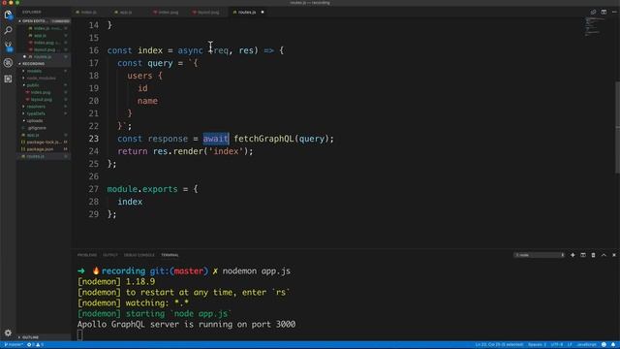Image resolution: width=620 pixels, height=349 pixels.
Task: Click the cursor position Ln 23 status entry
Action: pos(499,345)
